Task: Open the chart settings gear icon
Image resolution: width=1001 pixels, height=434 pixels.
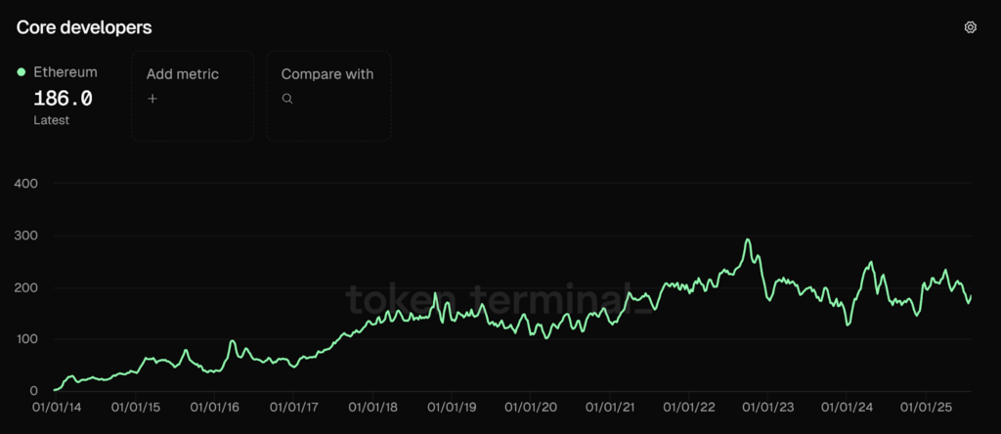Action: coord(970,27)
